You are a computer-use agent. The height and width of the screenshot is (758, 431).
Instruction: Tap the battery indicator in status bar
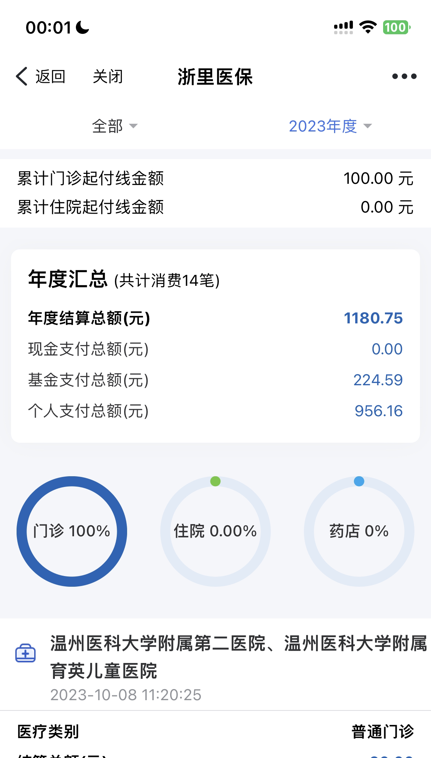(x=396, y=27)
